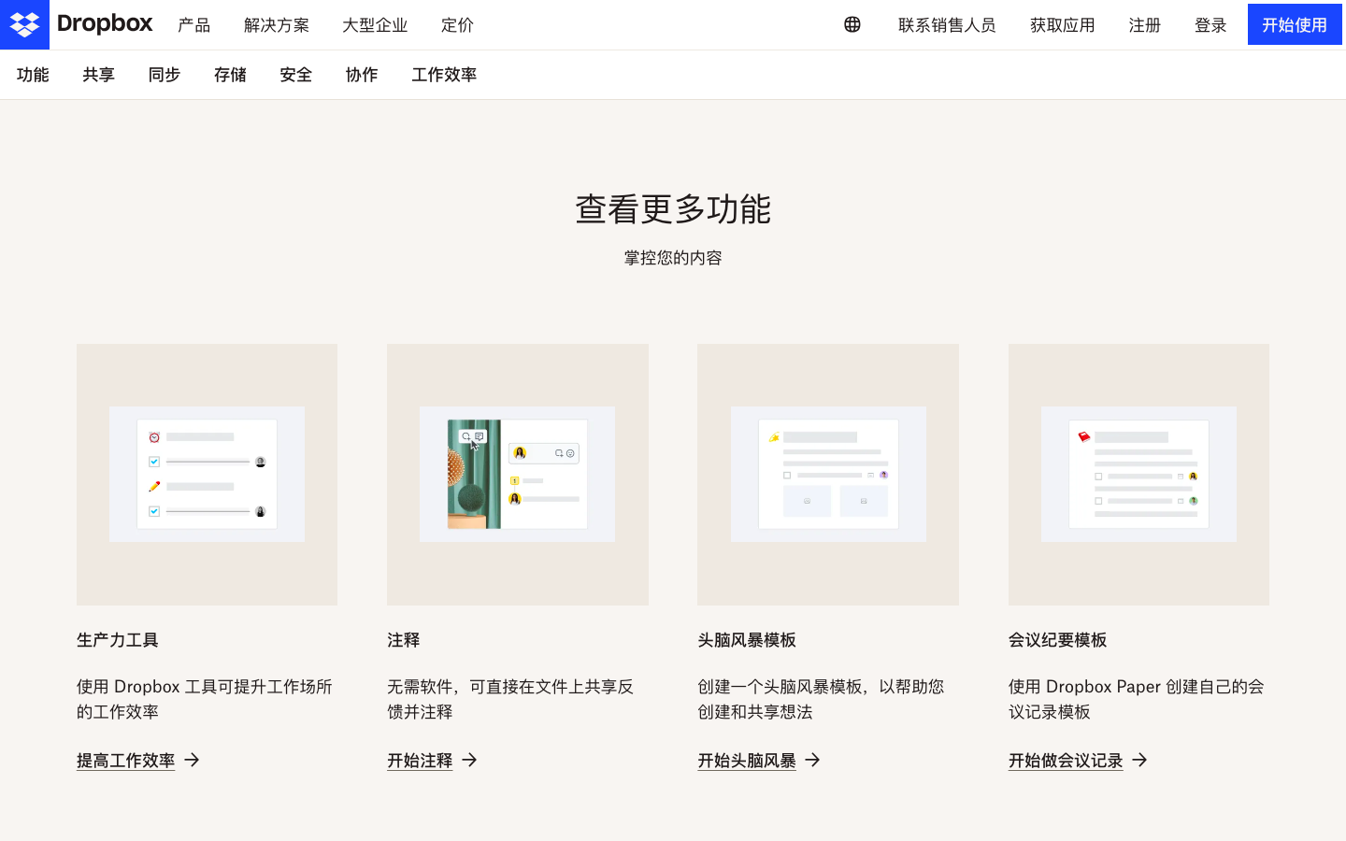Click the 注册 link
The image size is (1346, 841).
coord(1144,25)
